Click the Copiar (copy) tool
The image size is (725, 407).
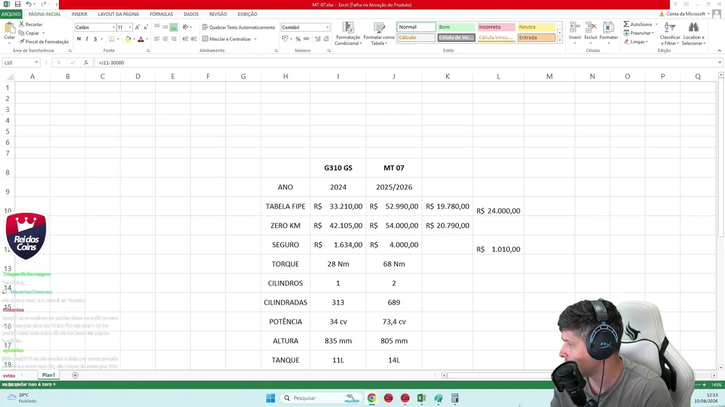coord(29,33)
